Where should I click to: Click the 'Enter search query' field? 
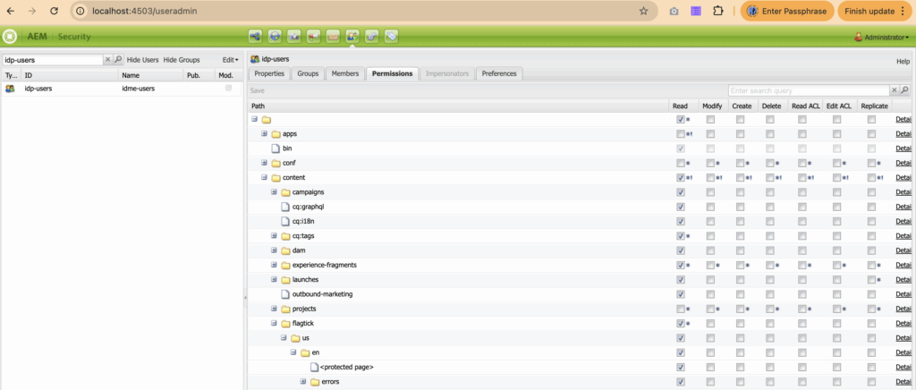pos(808,90)
